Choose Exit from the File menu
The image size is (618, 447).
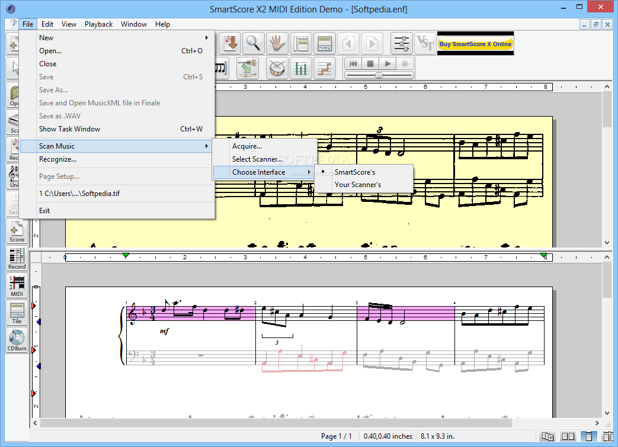pyautogui.click(x=117, y=211)
